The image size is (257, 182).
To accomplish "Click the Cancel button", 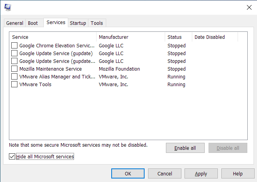I will (165, 174).
